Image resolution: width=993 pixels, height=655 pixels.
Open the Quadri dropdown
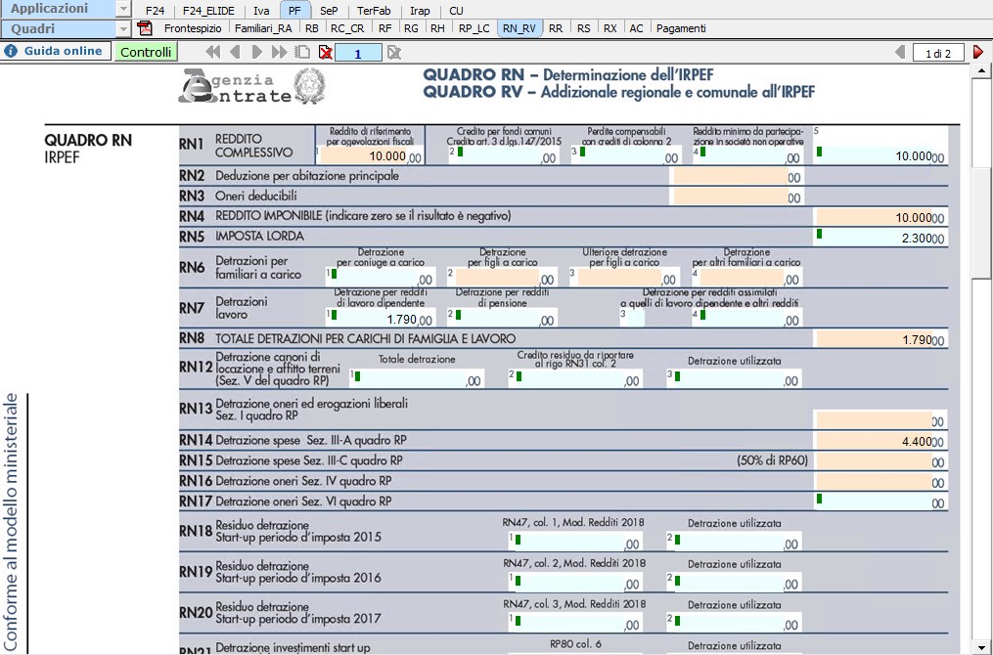pyautogui.click(x=123, y=29)
